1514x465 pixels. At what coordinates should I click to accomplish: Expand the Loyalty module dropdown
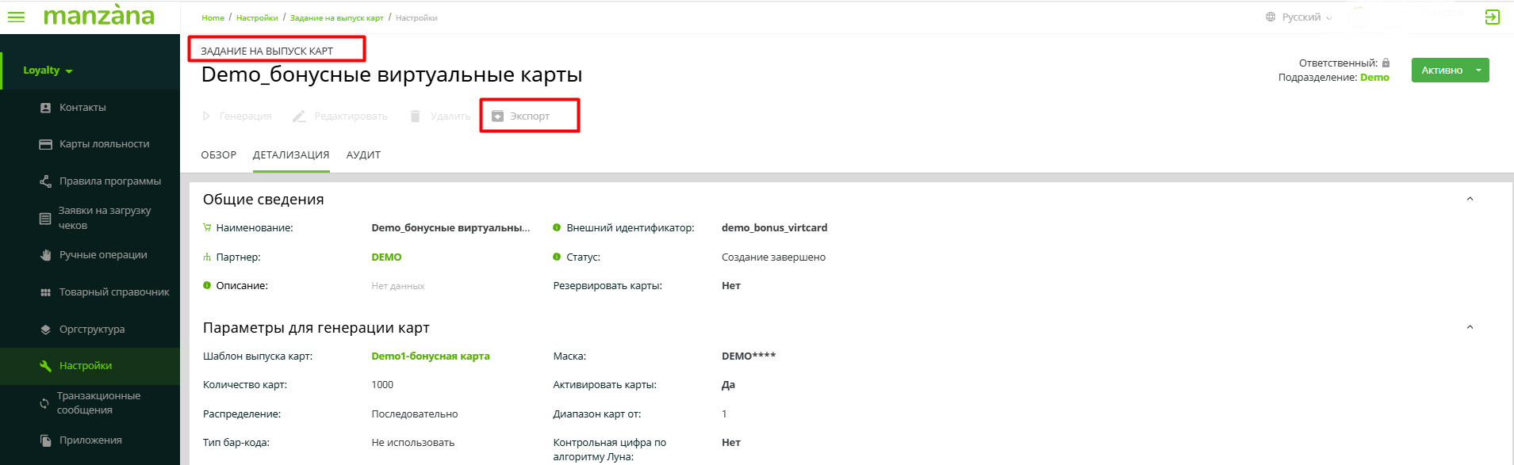pos(48,71)
